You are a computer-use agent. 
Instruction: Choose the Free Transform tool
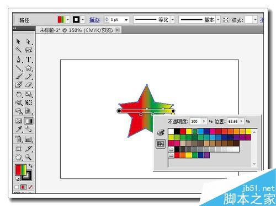[29, 103]
